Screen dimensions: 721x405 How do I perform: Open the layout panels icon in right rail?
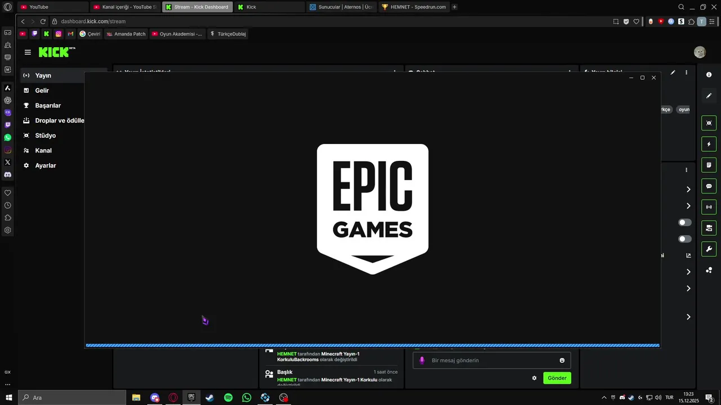pos(709,228)
